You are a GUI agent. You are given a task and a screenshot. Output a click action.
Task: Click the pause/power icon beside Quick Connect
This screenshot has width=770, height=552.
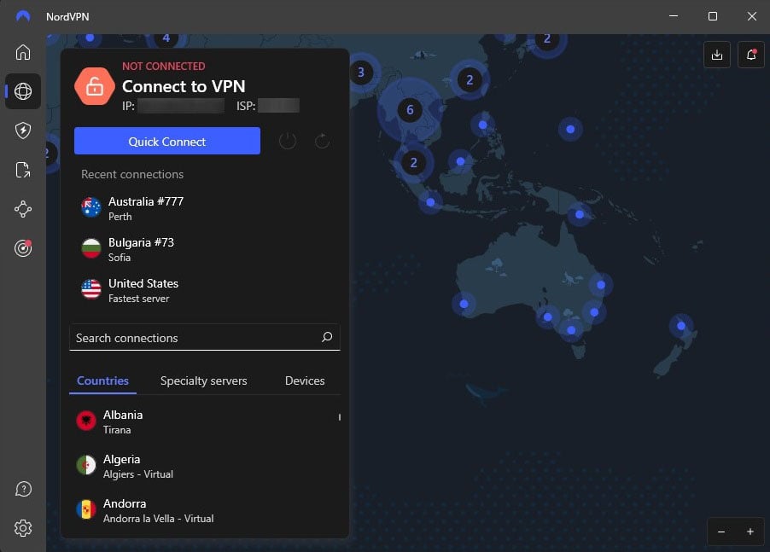pyautogui.click(x=288, y=142)
